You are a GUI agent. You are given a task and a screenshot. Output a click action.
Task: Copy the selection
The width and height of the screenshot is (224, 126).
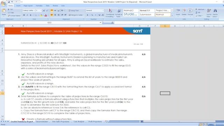coord(11,13)
